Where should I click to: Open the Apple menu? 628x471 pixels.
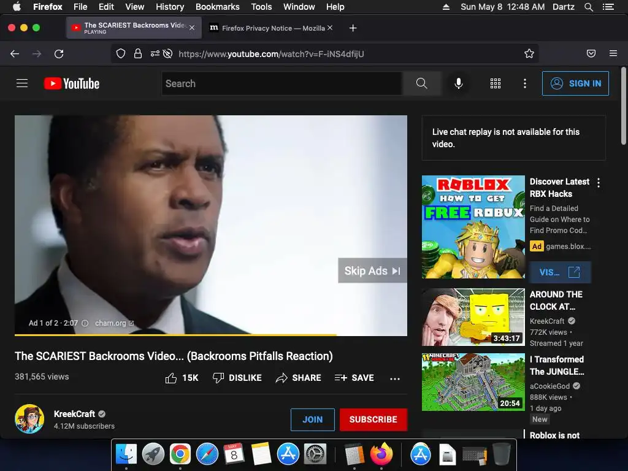17,7
